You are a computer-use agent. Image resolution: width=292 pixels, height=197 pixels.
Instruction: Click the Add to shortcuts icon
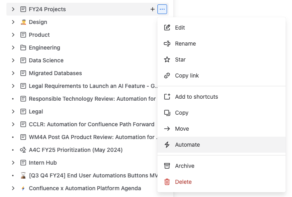tap(167, 97)
